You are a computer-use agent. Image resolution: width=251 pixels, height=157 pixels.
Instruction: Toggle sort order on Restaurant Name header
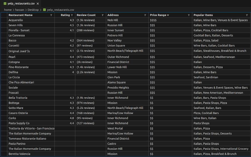(x=21, y=15)
